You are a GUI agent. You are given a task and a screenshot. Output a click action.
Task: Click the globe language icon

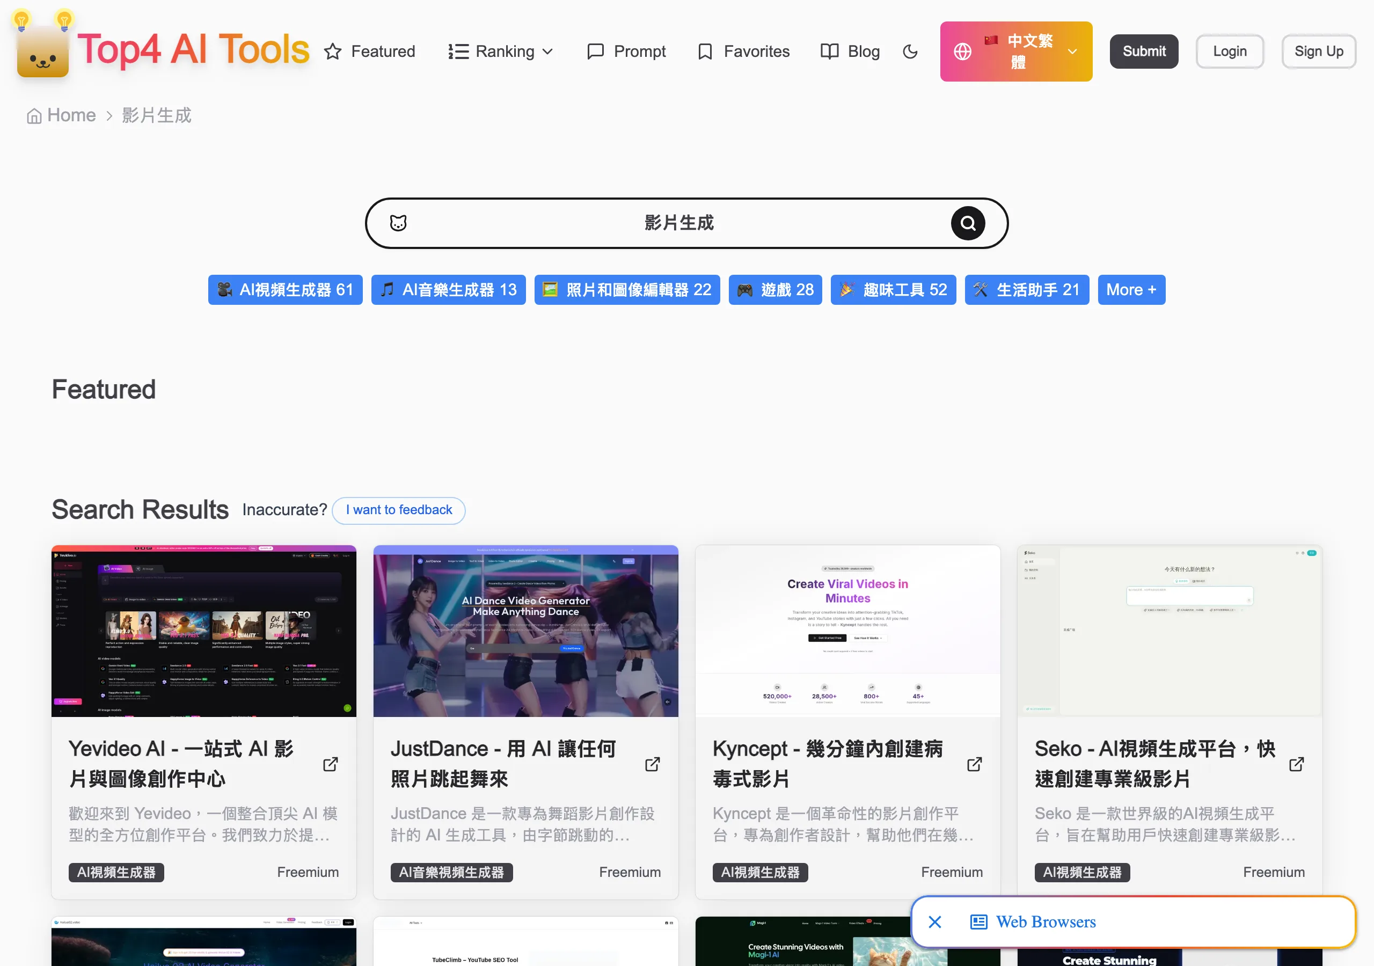click(962, 52)
